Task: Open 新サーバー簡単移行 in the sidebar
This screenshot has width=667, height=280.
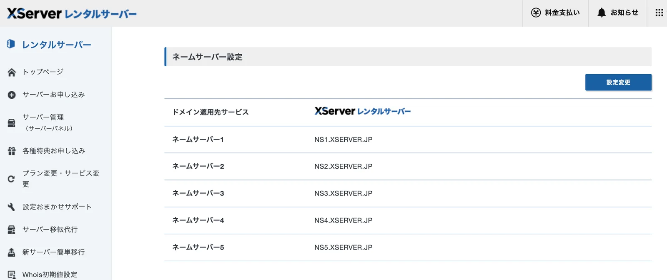Action: point(53,252)
